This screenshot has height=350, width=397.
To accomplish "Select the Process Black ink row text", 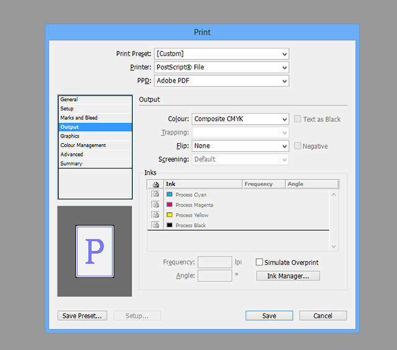I will [x=190, y=225].
